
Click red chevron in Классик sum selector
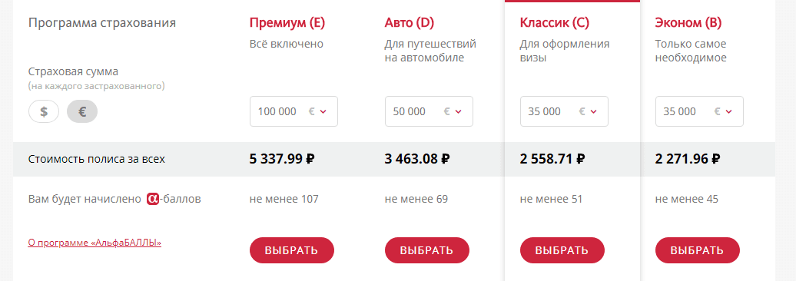pos(593,112)
